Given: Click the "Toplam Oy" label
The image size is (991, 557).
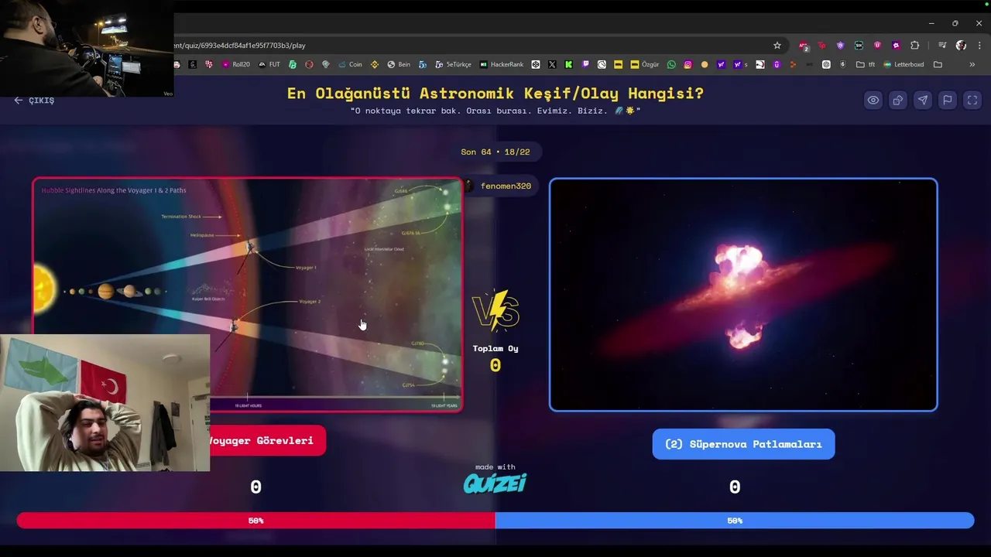Looking at the screenshot, I should coord(495,349).
